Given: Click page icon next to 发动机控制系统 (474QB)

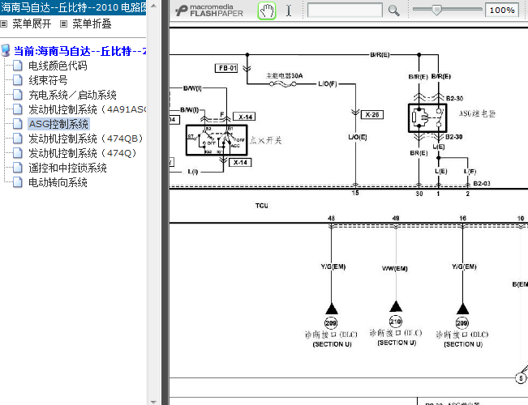Looking at the screenshot, I should pos(18,139).
